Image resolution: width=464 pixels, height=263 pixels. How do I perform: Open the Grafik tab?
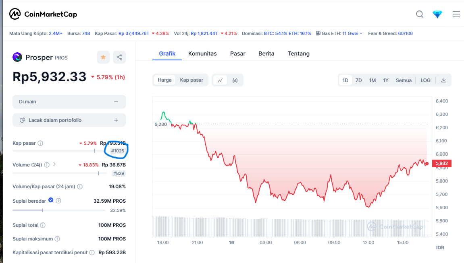167,53
